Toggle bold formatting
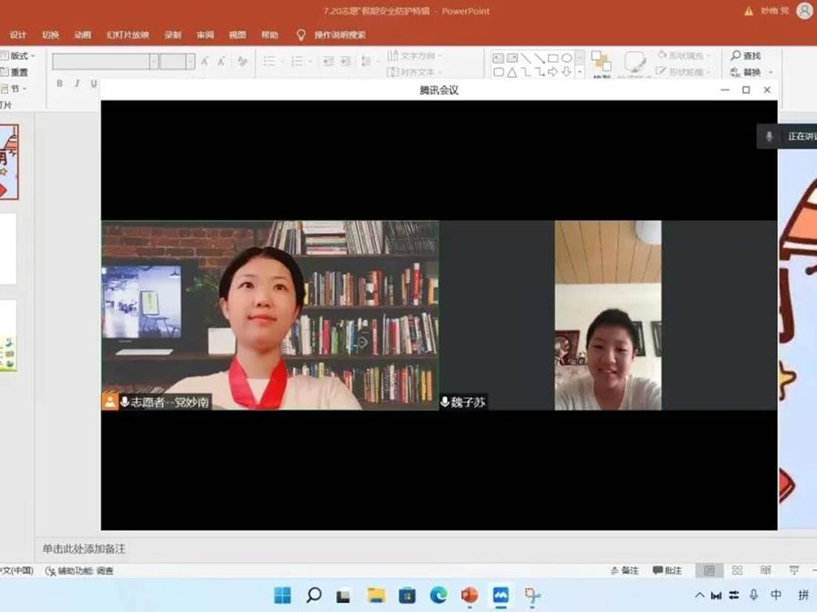The image size is (817, 612). 59,84
